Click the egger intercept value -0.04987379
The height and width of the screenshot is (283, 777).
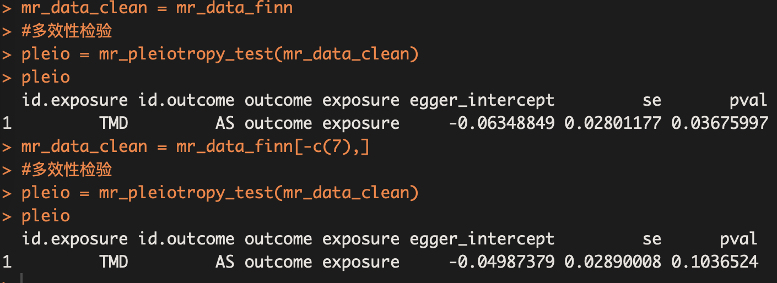(x=501, y=262)
